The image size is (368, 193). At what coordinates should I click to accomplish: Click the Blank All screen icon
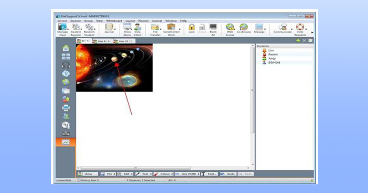pyautogui.click(x=213, y=27)
